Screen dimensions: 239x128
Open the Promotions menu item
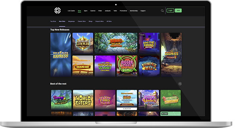[x=123, y=11]
